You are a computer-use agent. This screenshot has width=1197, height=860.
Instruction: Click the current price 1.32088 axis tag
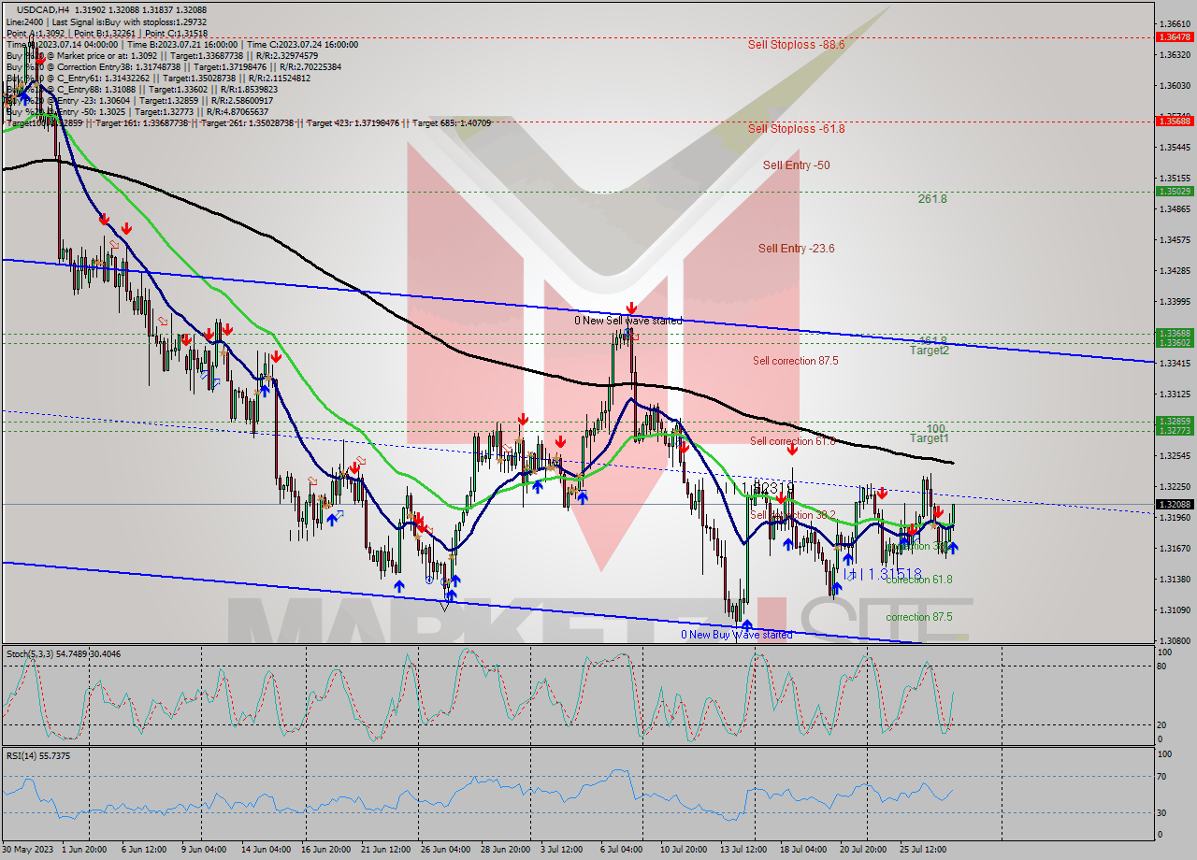click(x=1174, y=504)
